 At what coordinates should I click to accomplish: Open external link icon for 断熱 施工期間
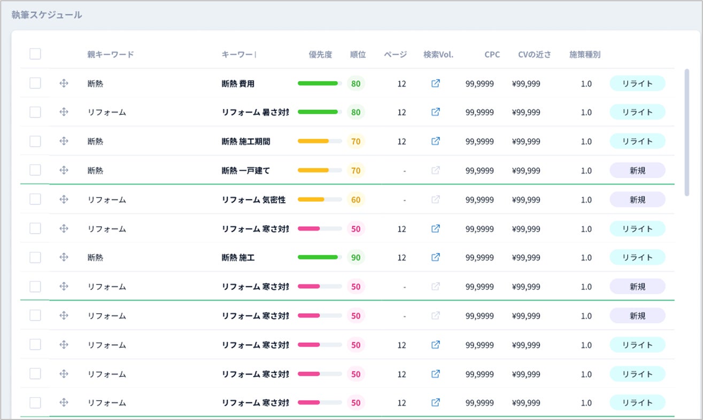pos(436,141)
